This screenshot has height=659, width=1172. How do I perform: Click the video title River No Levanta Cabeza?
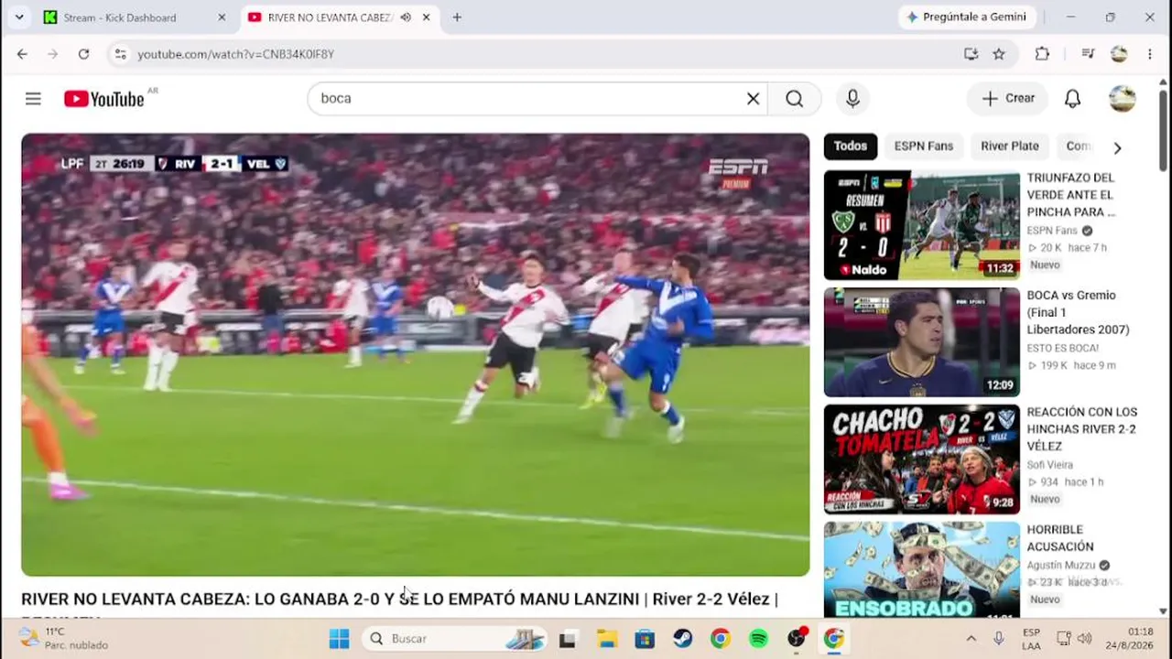pos(399,600)
